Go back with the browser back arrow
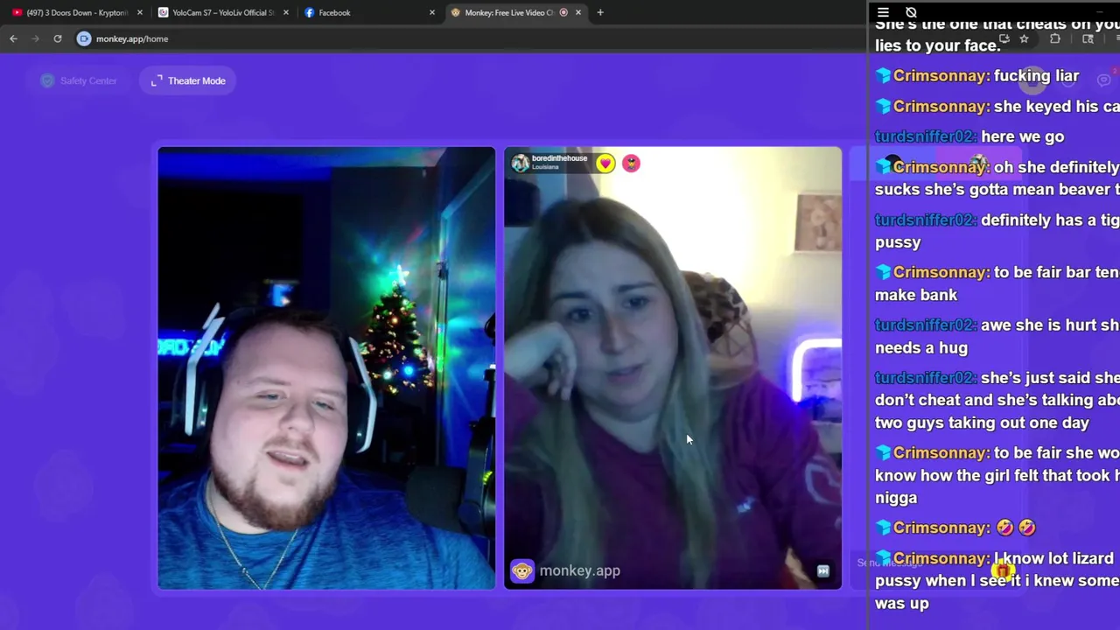The width and height of the screenshot is (1120, 630). (13, 38)
